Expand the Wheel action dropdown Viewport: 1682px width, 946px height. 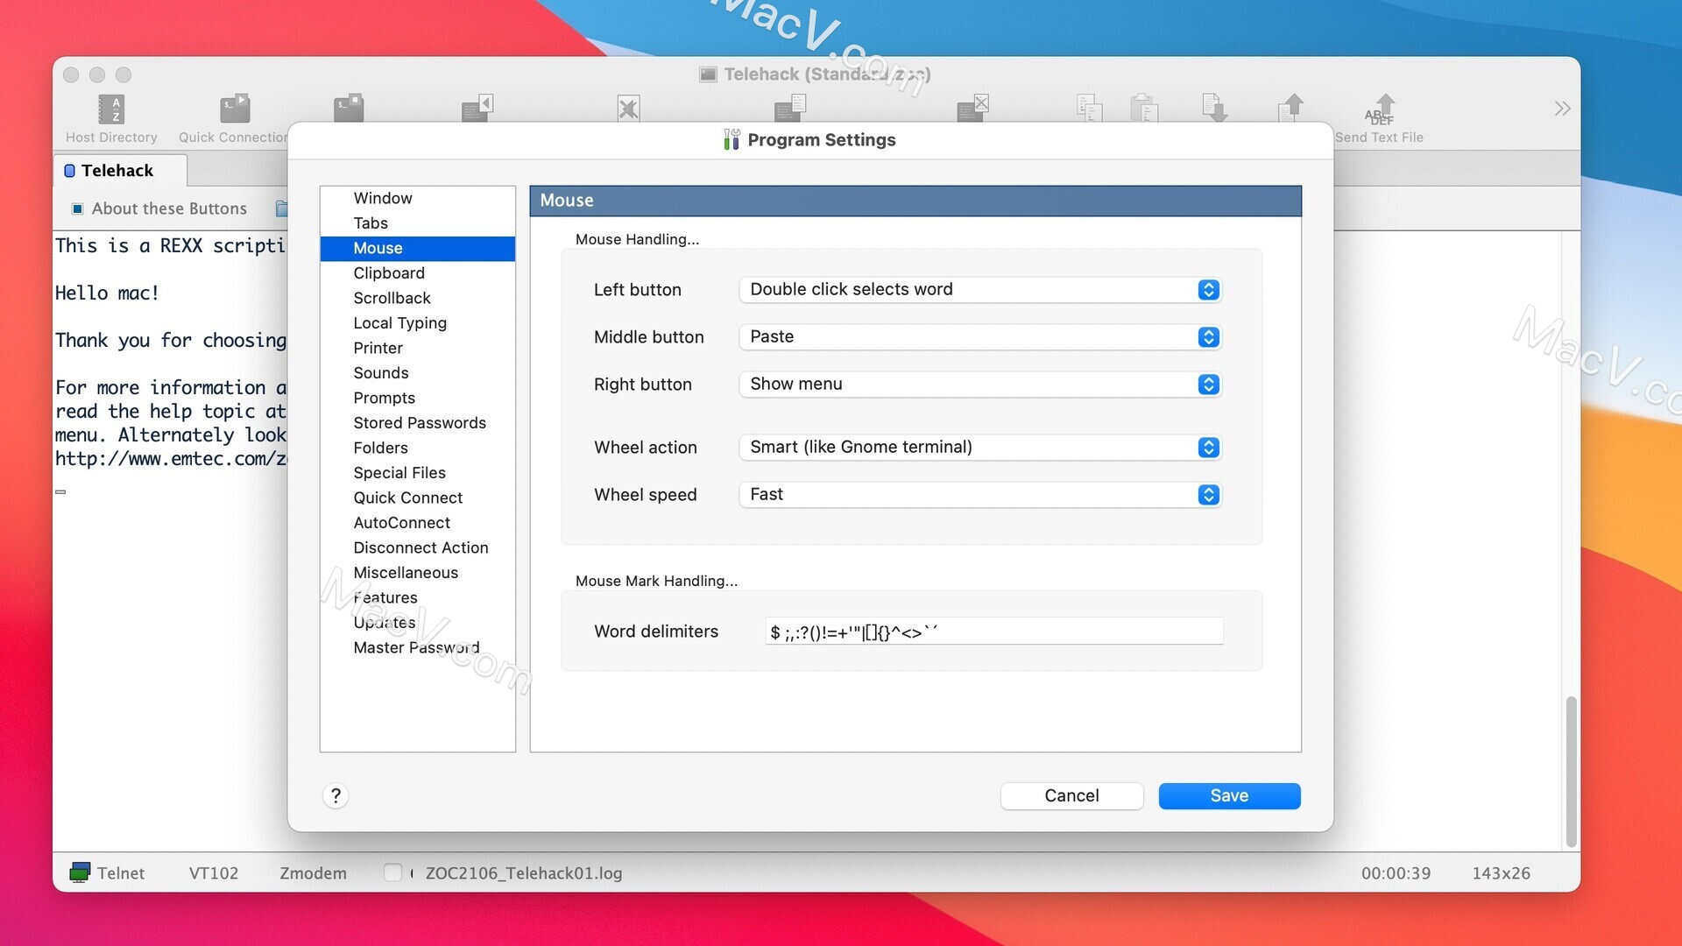(1208, 447)
